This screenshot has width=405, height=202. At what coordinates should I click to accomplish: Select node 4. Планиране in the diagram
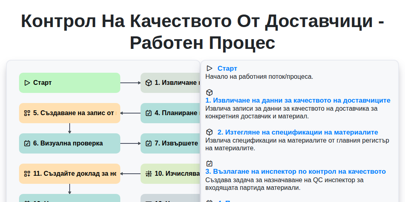click(170, 113)
